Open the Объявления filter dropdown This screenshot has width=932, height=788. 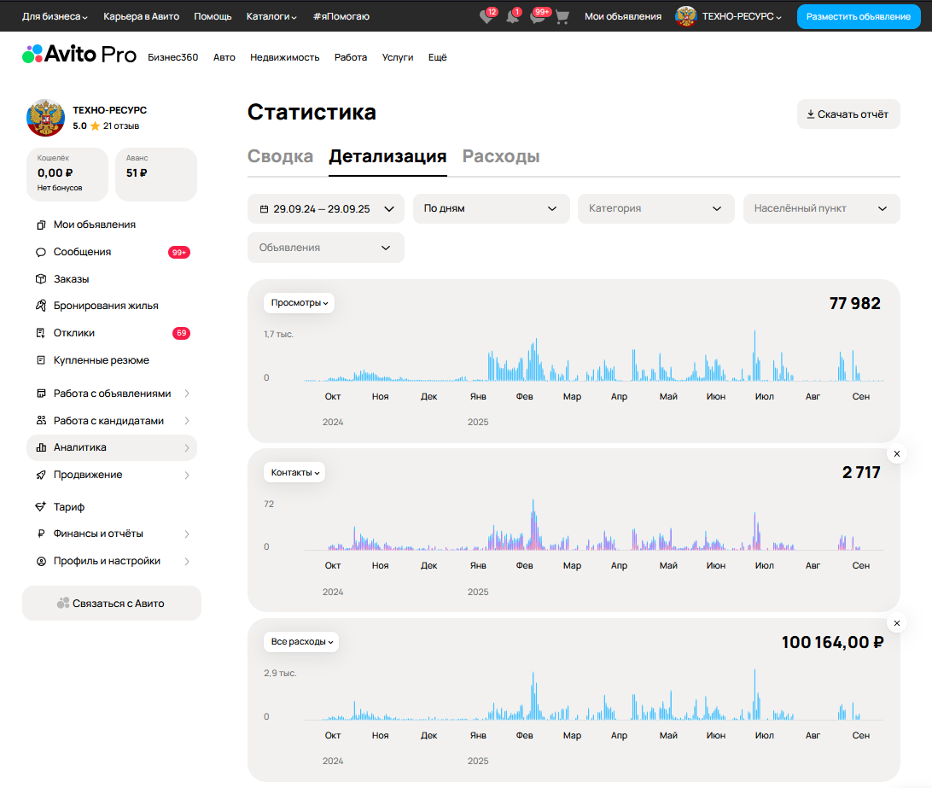click(x=326, y=248)
